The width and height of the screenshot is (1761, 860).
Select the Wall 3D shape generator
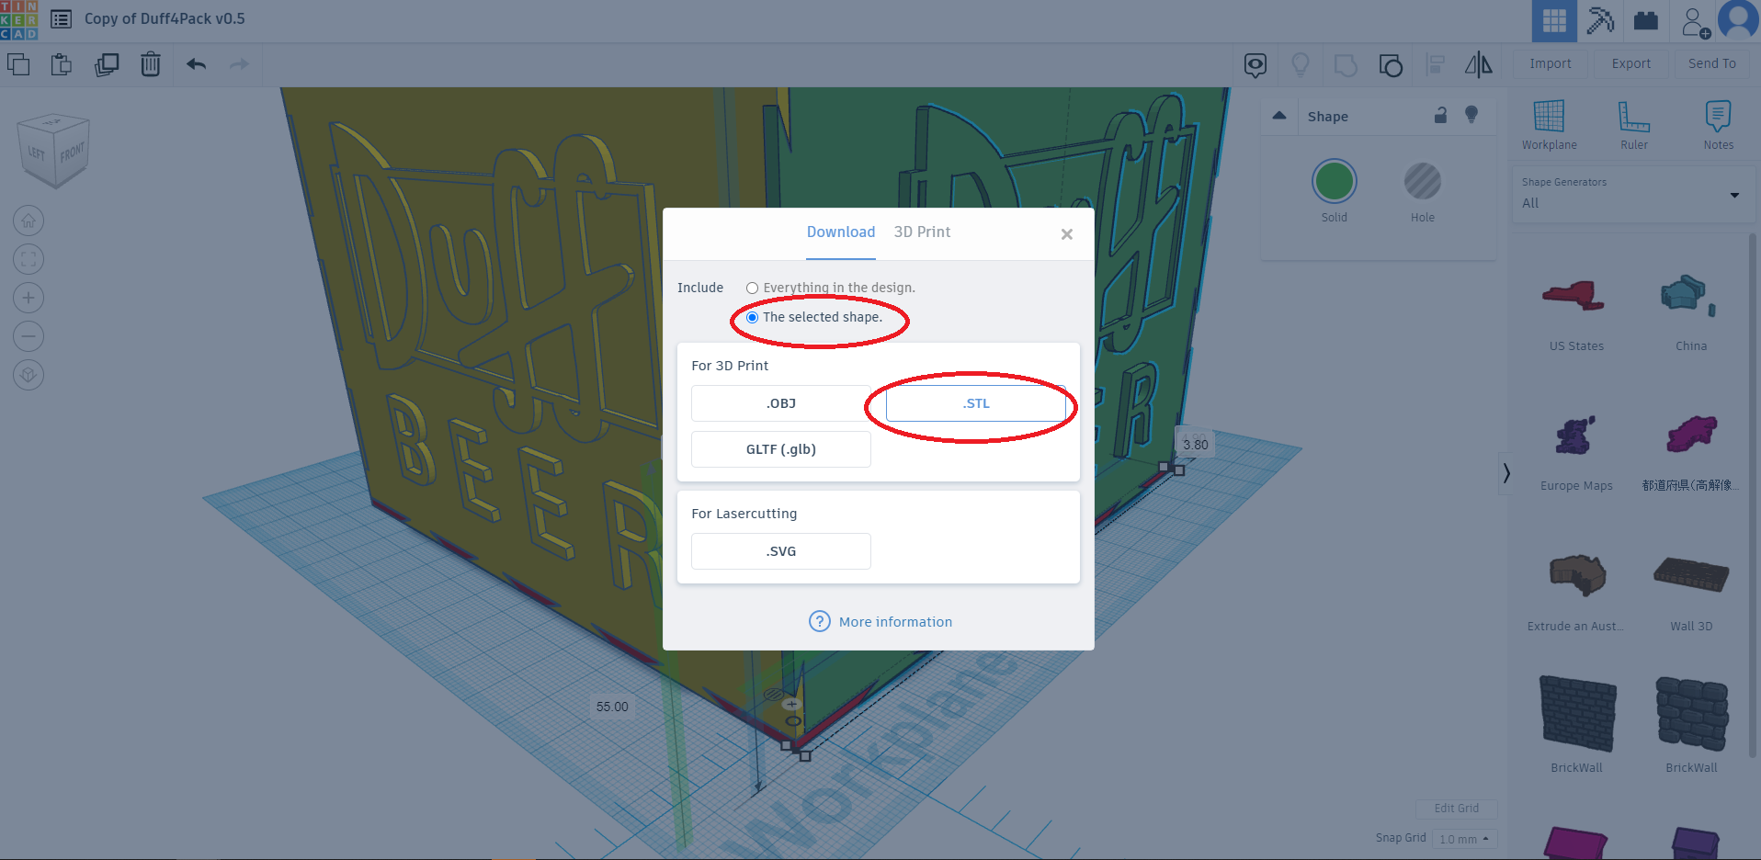click(1690, 594)
